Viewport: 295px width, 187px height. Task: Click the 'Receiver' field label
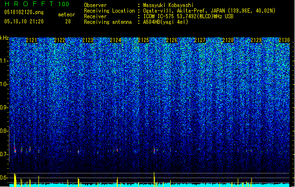pyautogui.click(x=95, y=16)
